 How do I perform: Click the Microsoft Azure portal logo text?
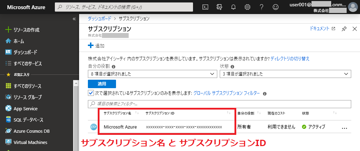26,7
